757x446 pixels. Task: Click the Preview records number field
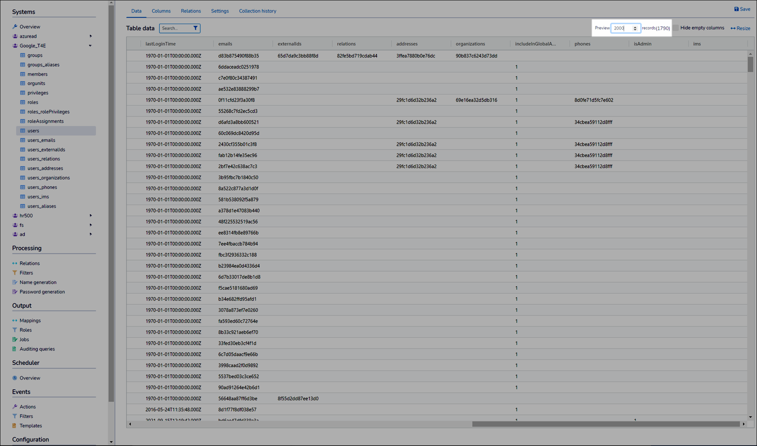[622, 28]
